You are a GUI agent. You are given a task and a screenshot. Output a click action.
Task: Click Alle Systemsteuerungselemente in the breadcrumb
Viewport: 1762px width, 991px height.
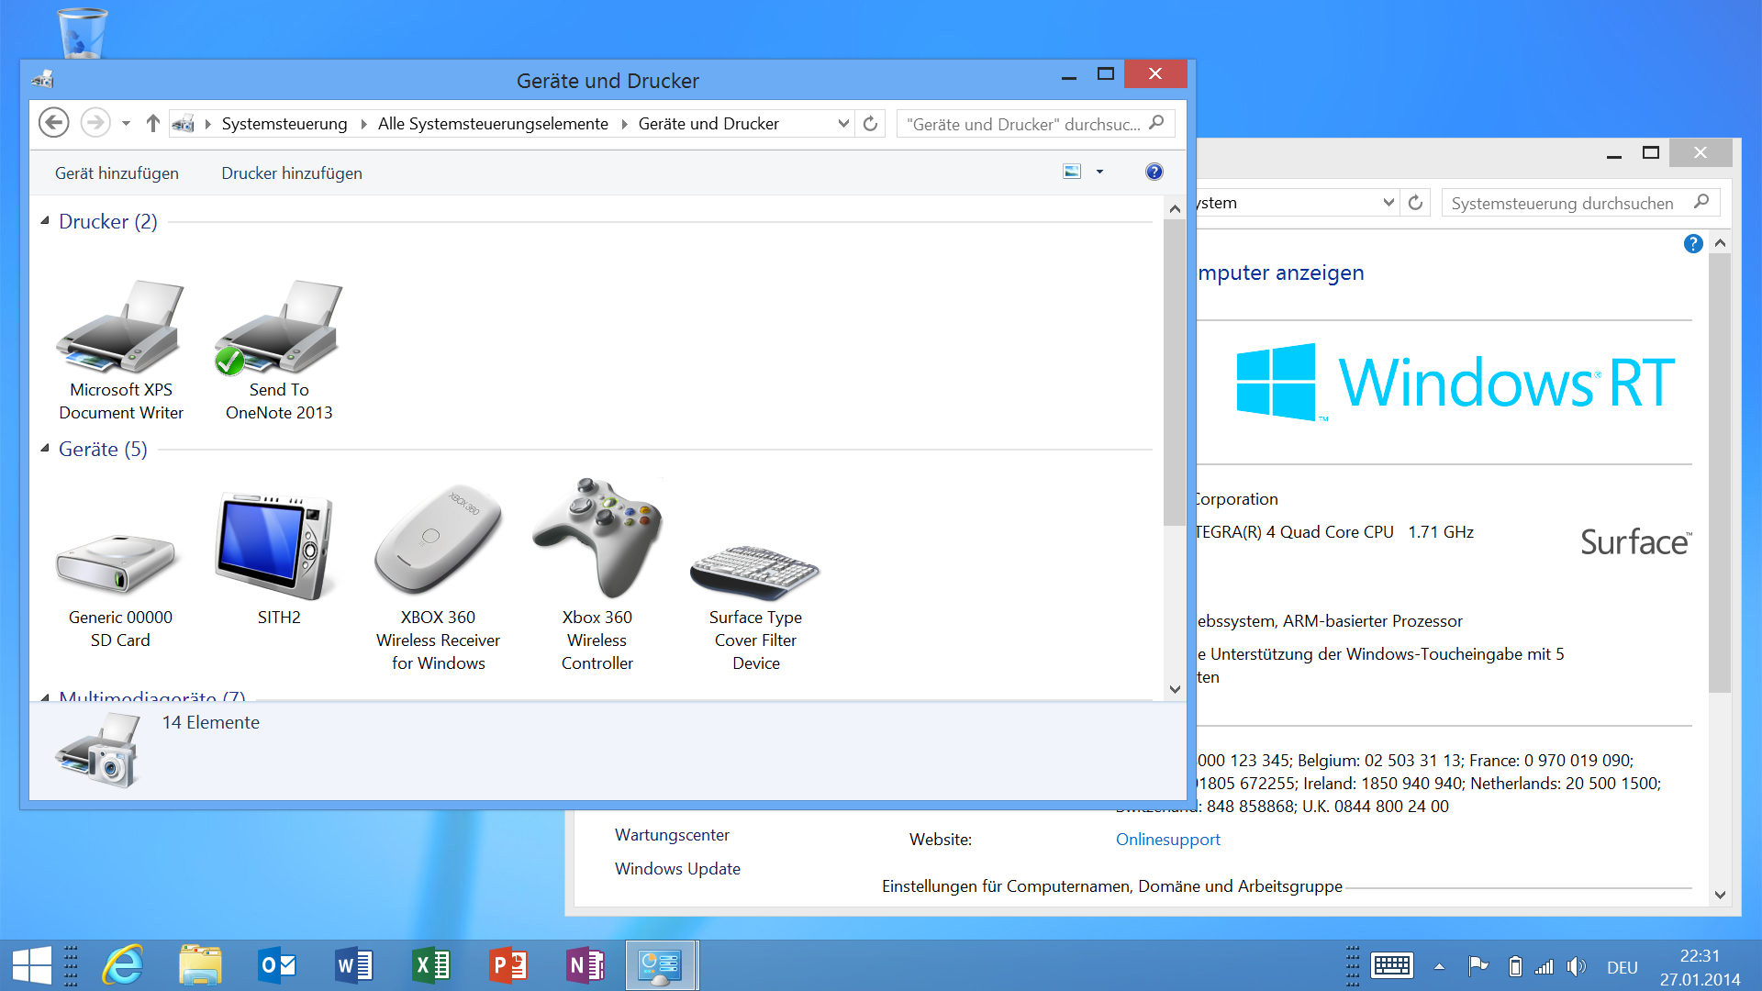493,124
